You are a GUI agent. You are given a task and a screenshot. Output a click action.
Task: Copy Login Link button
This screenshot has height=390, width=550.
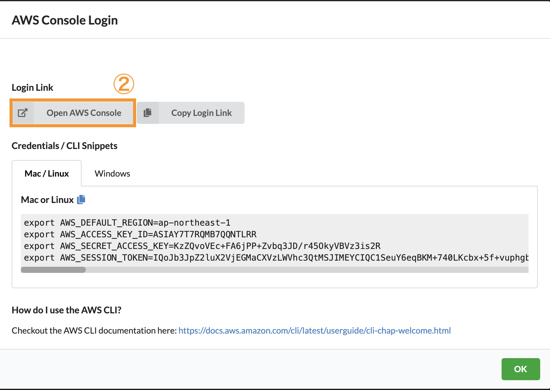click(191, 113)
